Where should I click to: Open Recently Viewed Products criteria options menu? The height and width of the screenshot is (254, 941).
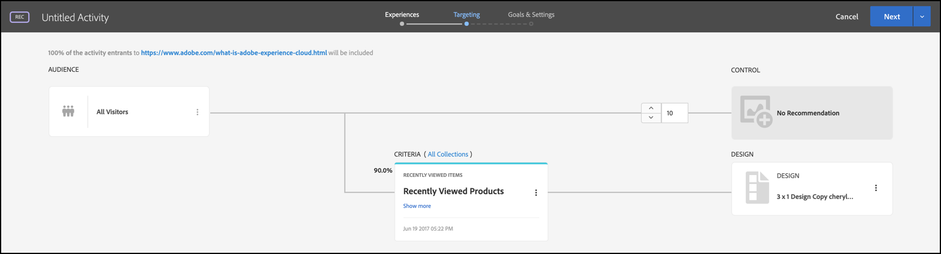[x=536, y=192]
